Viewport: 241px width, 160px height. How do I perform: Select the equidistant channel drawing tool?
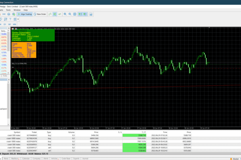(x=1, y=19)
